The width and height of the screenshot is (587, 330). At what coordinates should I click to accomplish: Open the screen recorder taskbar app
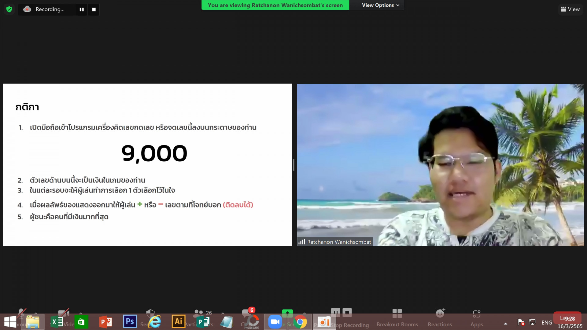click(324, 322)
